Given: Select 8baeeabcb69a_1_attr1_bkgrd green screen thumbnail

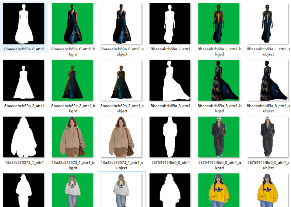Looking at the screenshot, I should (219, 23).
